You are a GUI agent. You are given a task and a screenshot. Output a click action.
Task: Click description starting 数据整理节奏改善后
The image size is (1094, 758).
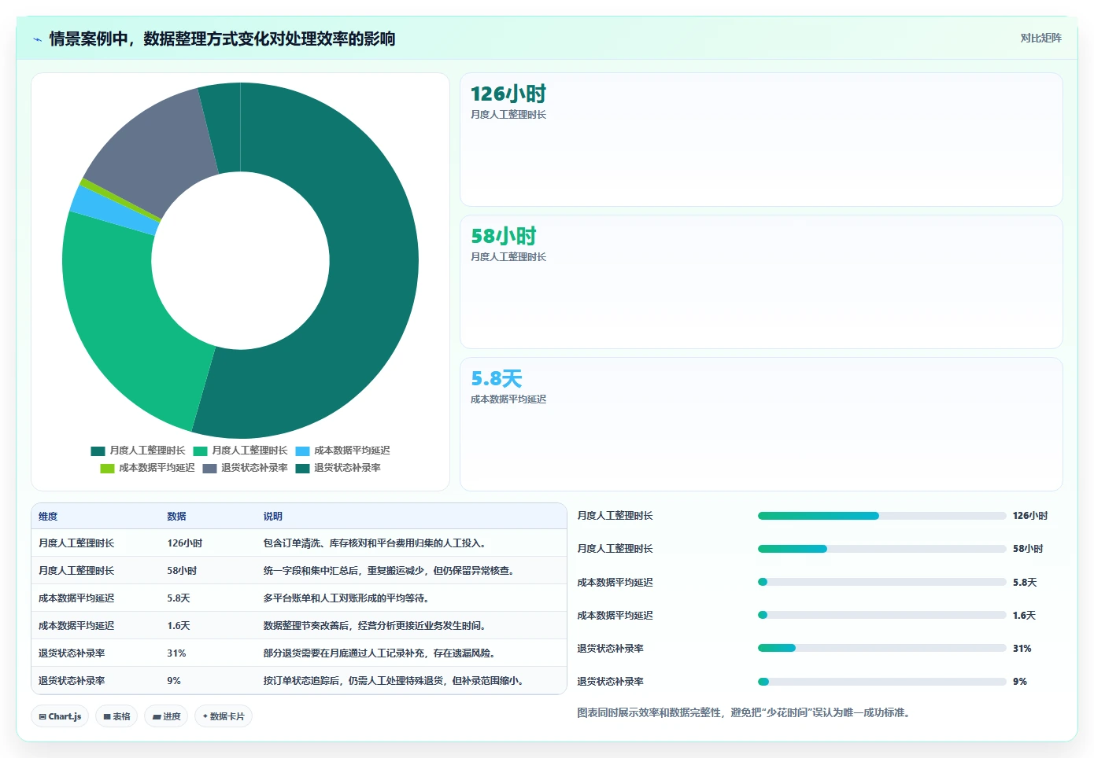click(x=376, y=626)
